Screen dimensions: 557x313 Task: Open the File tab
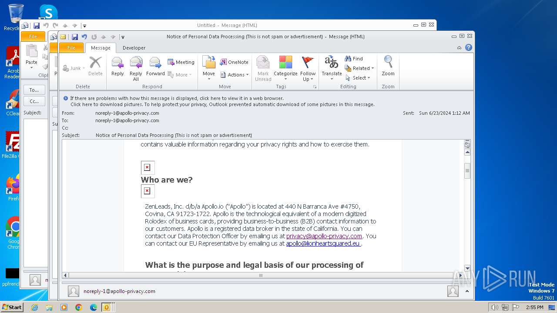(x=71, y=48)
